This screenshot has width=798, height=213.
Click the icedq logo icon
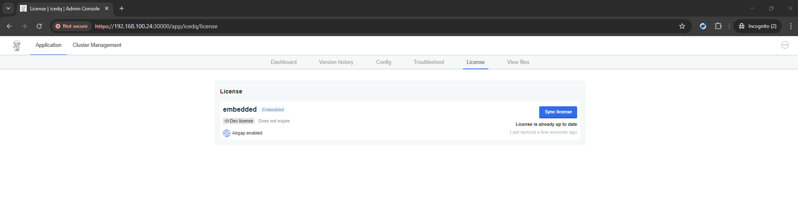point(17,45)
